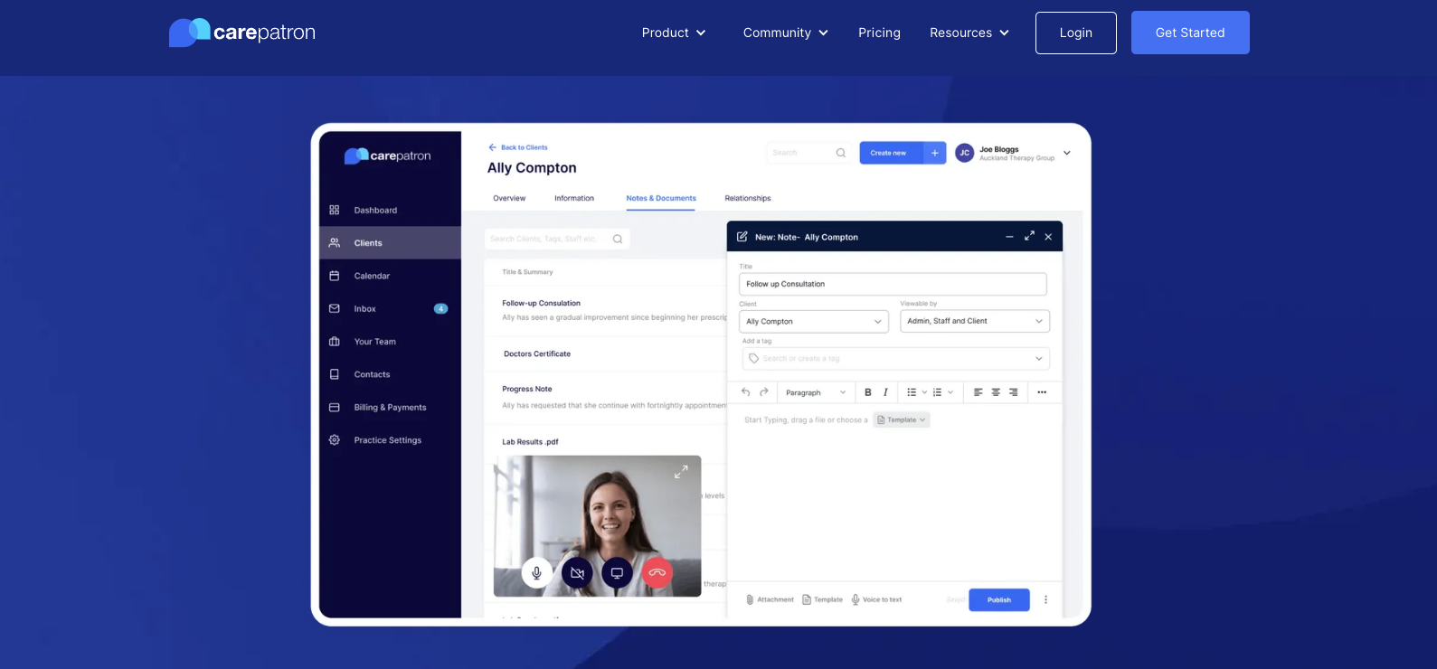Viewport: 1437px width, 669px height.
Task: Center-align the note text
Action: tap(996, 392)
